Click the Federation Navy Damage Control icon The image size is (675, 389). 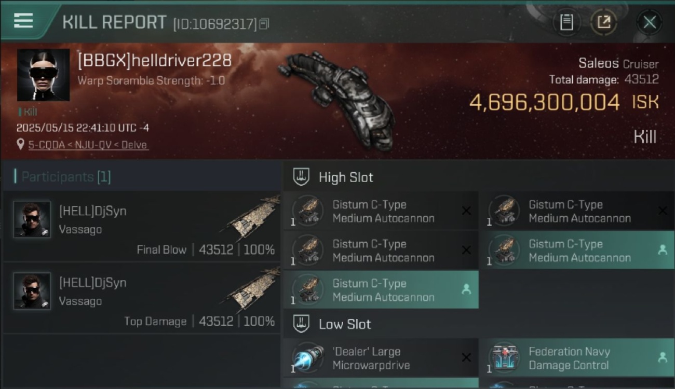504,358
